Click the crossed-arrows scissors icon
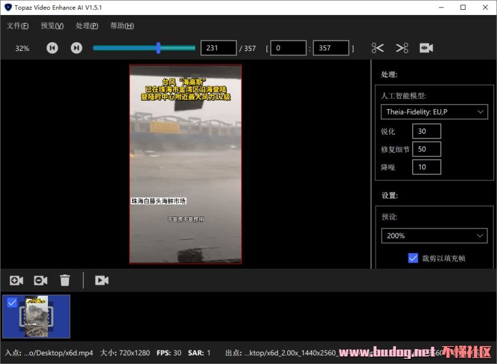 (402, 48)
